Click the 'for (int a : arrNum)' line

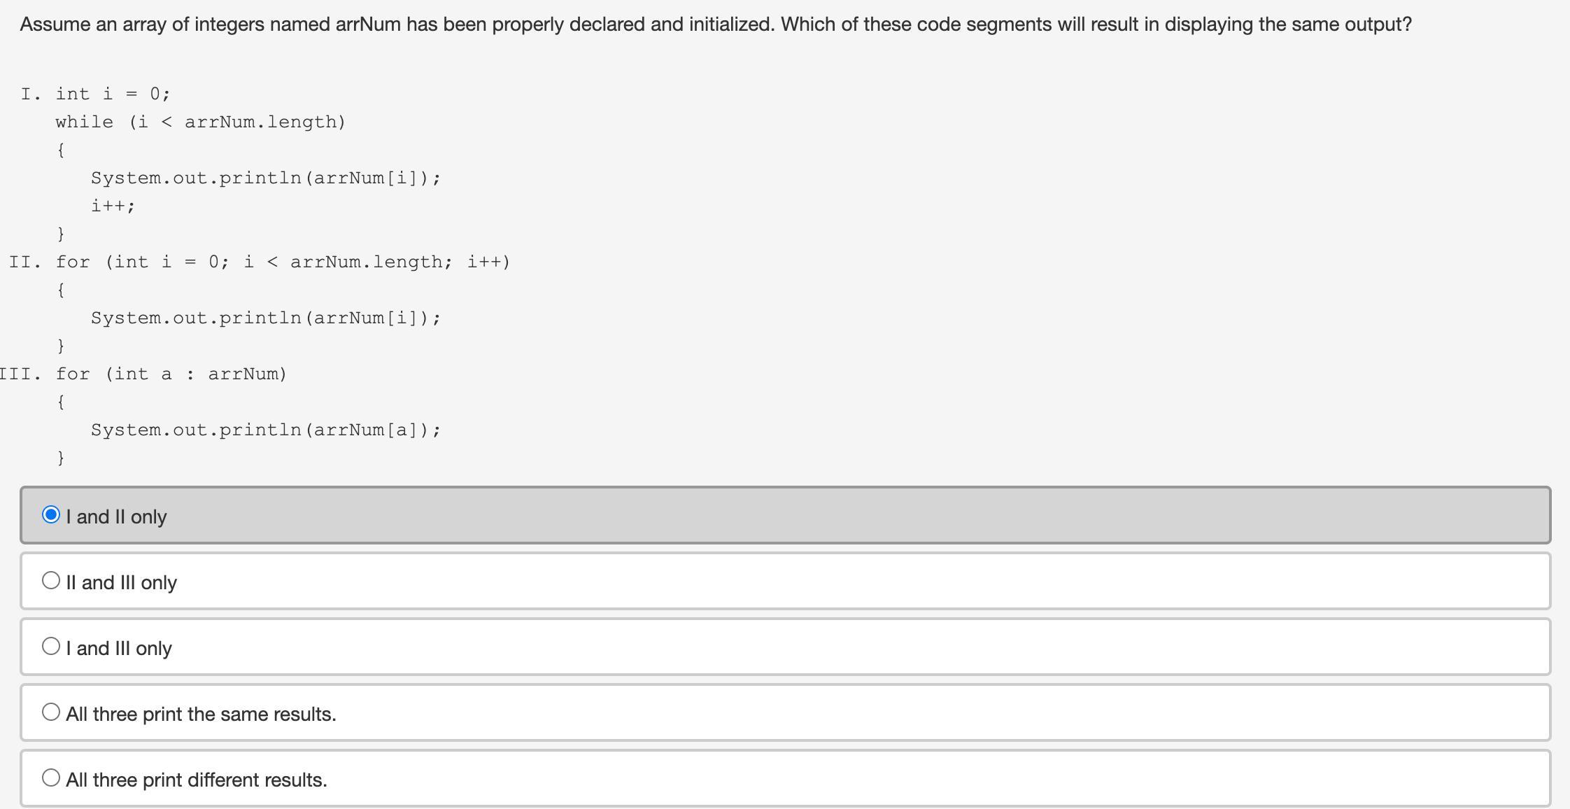(171, 374)
